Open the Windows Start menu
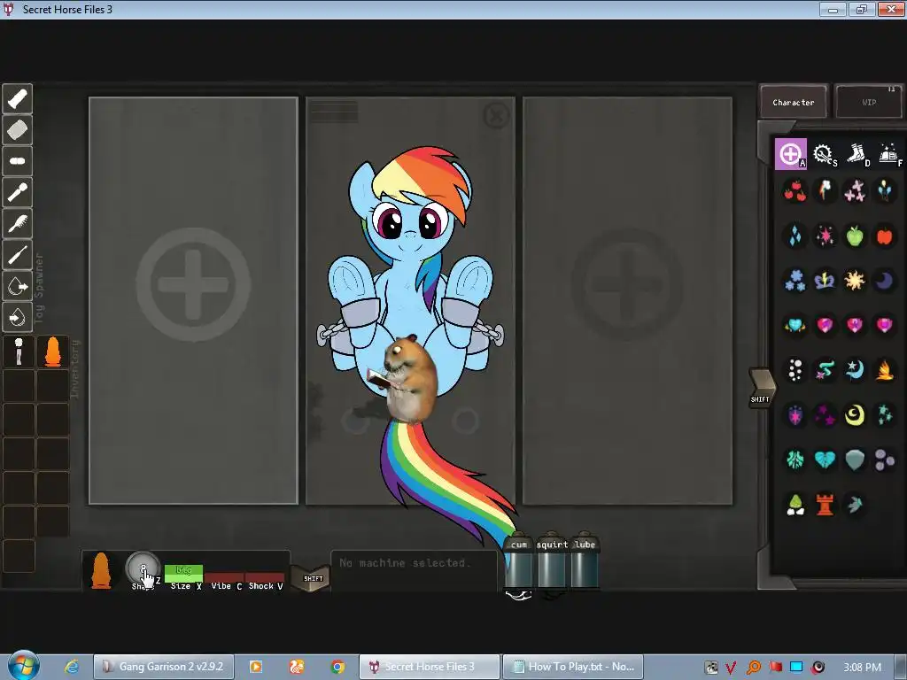 tap(23, 666)
